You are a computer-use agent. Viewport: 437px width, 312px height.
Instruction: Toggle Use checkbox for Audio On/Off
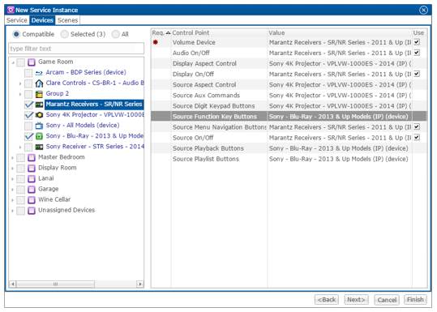(417, 53)
